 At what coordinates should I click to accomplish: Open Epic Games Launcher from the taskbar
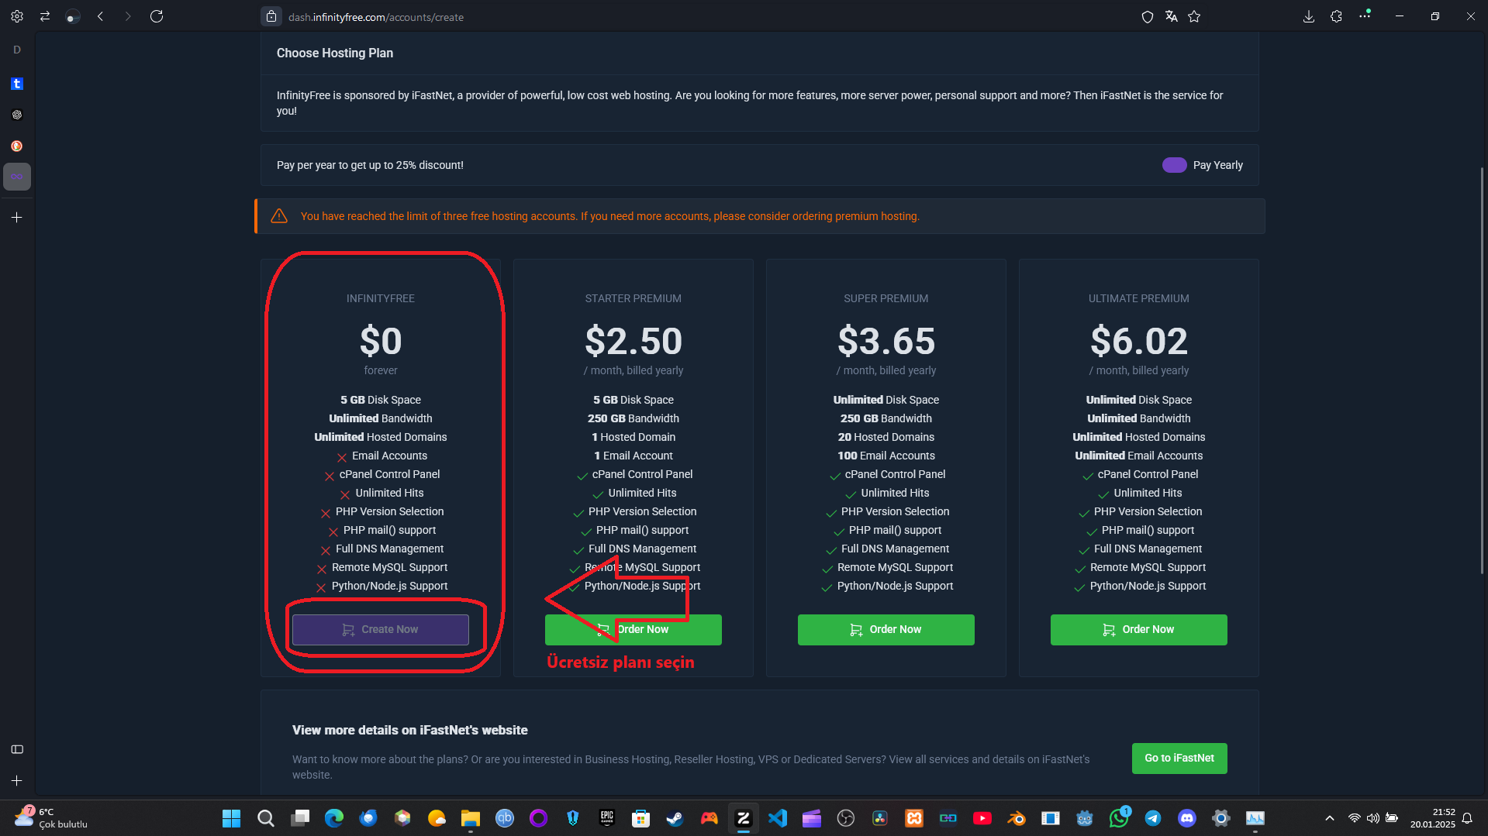pyautogui.click(x=607, y=818)
